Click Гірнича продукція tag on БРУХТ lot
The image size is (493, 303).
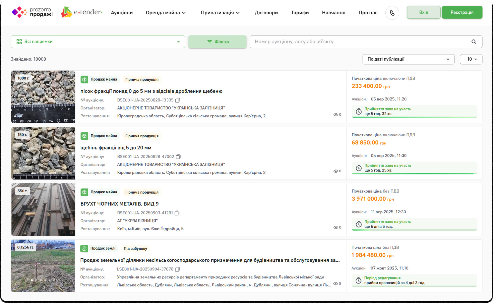pyautogui.click(x=142, y=192)
